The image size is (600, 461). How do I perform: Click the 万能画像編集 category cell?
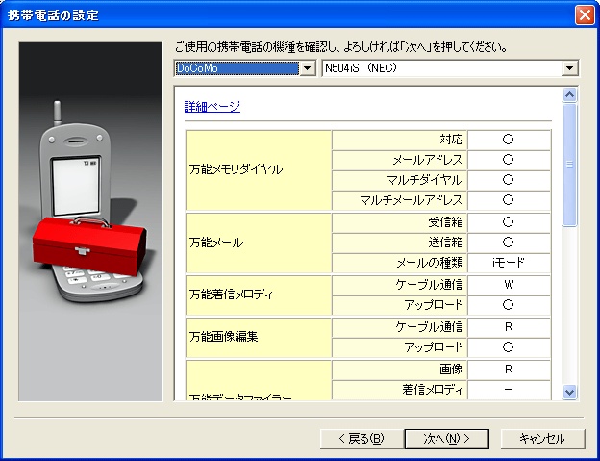[x=258, y=337]
